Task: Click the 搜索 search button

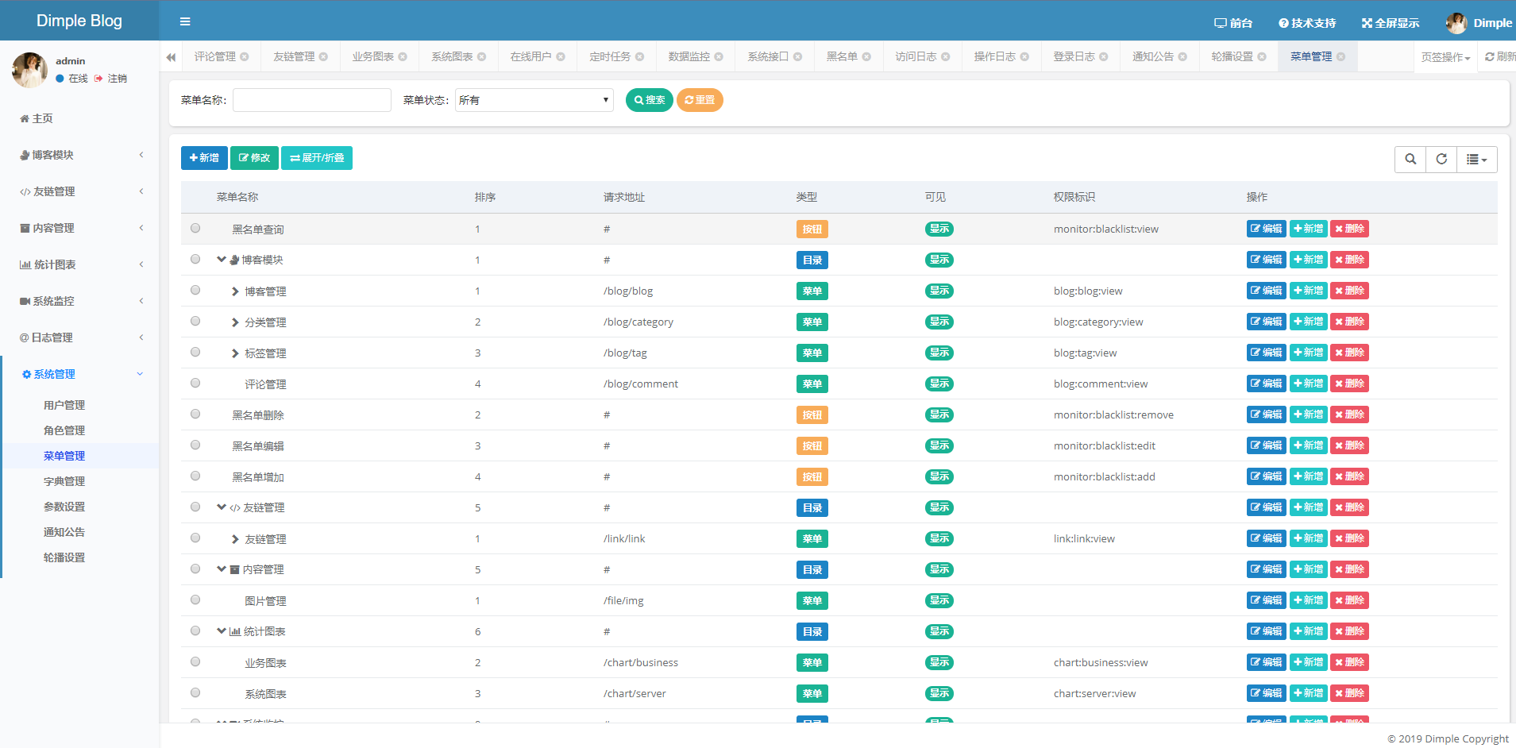Action: pos(650,100)
